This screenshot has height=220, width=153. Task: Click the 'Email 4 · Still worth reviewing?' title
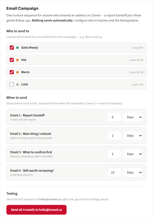[32, 170]
